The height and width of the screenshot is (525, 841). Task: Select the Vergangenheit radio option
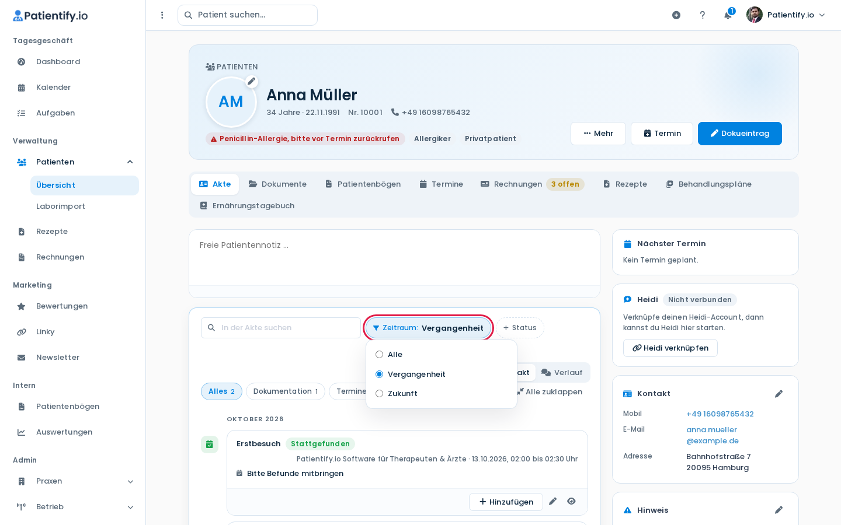[380, 374]
